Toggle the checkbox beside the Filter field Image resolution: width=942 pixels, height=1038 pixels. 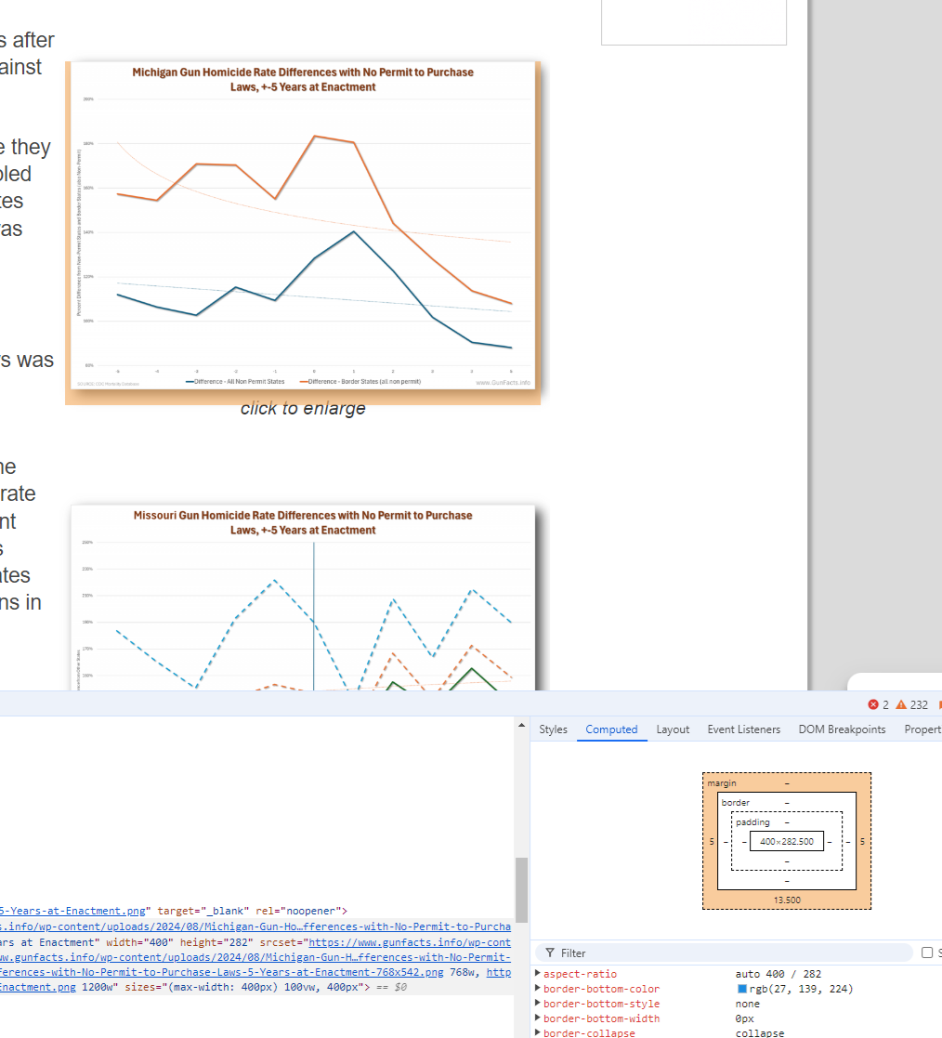tap(926, 953)
